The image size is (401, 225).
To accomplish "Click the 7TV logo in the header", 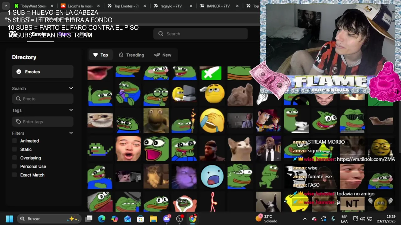I will tap(13, 34).
